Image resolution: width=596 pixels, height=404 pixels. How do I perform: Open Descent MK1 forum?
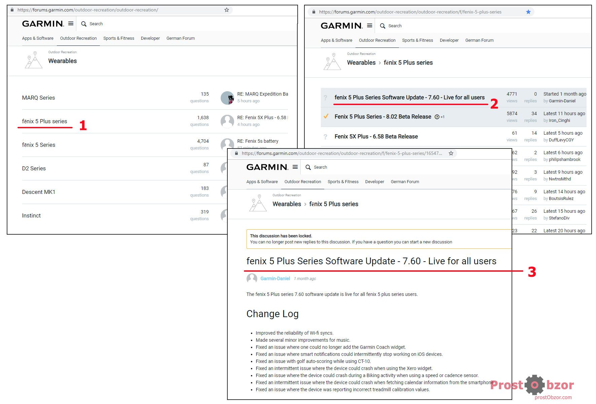39,192
